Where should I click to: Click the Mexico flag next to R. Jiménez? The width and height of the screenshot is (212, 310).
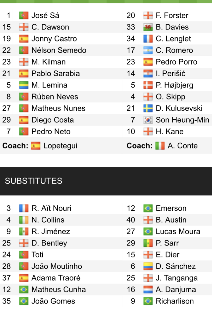point(23,232)
